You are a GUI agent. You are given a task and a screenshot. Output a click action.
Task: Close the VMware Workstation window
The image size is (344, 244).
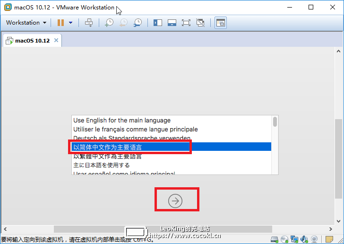pyautogui.click(x=333, y=7)
